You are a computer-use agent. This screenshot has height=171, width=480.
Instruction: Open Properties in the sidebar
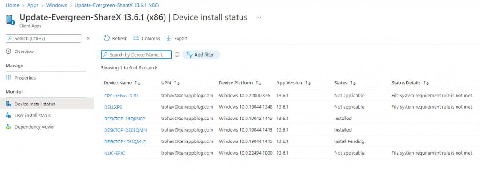pyautogui.click(x=25, y=78)
